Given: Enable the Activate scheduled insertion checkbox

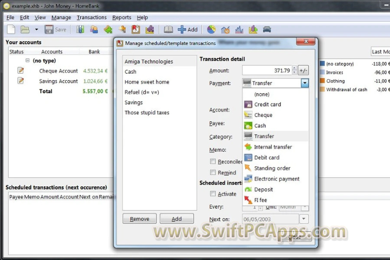Looking at the screenshot, I should click(x=213, y=193).
